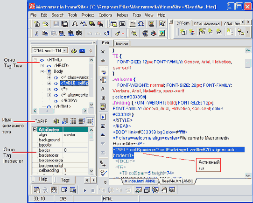The image size is (253, 203).
Task: Click the last icon on the bottom toolbar
Action: [172, 190]
